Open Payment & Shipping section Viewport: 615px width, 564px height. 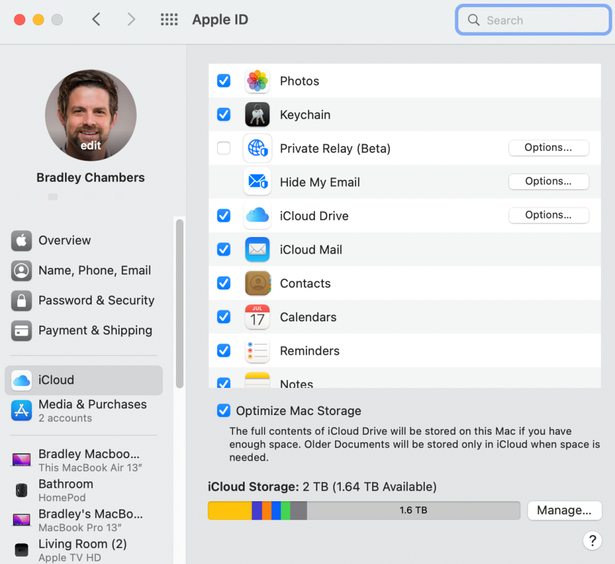84,331
